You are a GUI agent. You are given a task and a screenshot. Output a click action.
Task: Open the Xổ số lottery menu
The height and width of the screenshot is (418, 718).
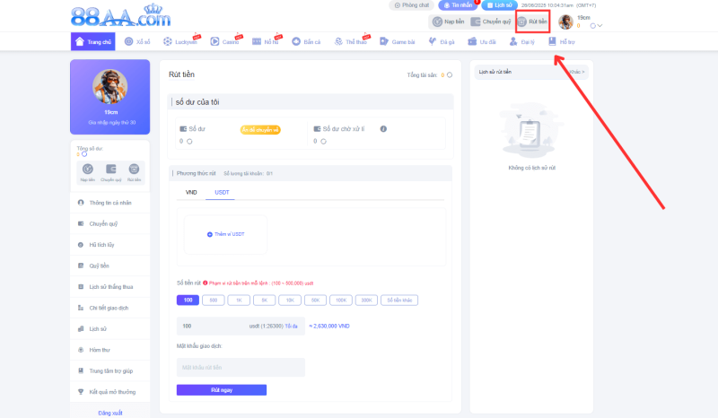[x=137, y=41]
